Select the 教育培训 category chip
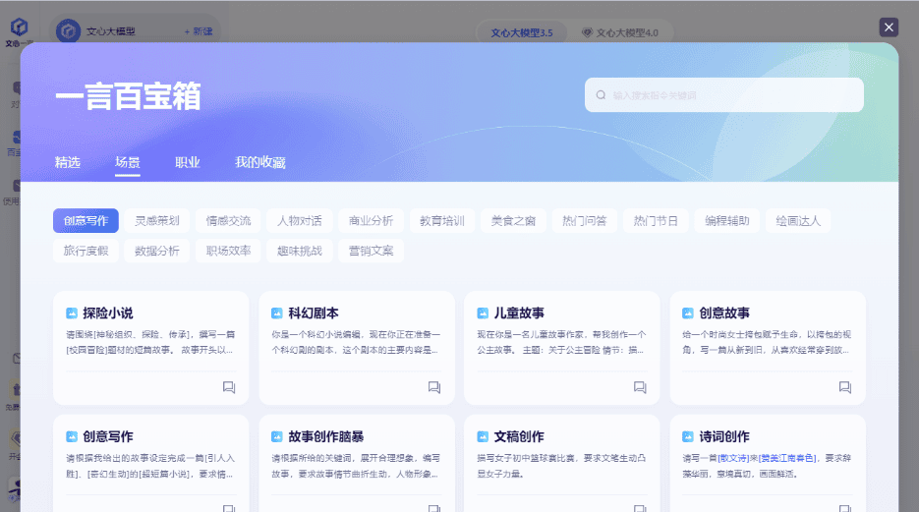Viewport: 919px width, 512px height. pos(442,221)
